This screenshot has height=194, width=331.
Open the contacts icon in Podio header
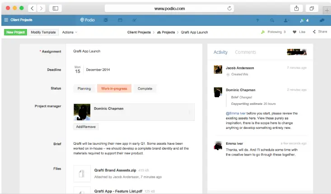(106, 20)
